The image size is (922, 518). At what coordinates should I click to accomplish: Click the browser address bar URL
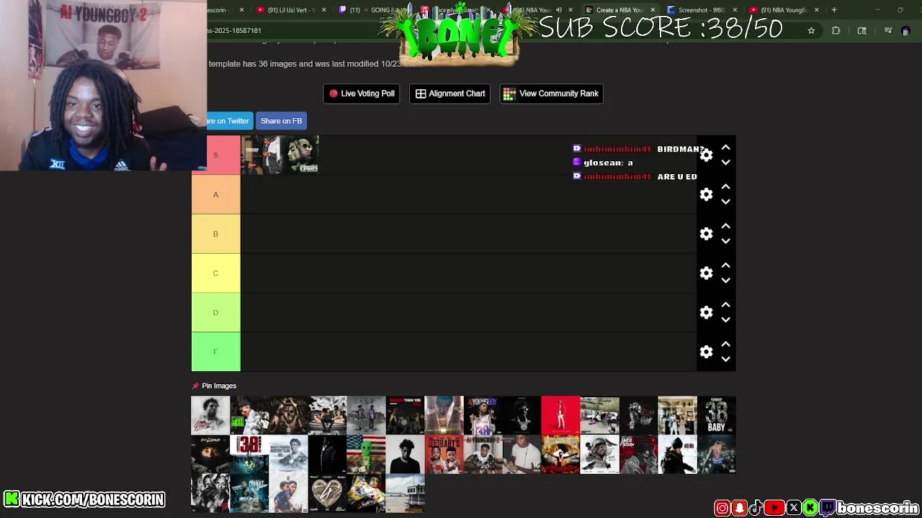tap(235, 31)
